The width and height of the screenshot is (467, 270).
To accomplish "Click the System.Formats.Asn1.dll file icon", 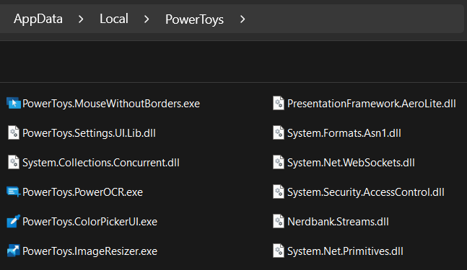I will click(279, 132).
